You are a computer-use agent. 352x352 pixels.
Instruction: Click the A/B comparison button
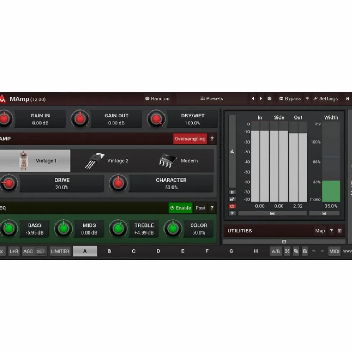(x=276, y=251)
